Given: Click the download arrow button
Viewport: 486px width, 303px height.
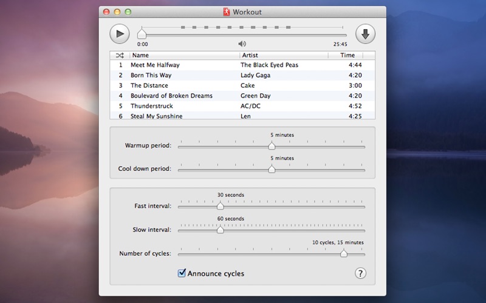Looking at the screenshot, I should [x=366, y=34].
